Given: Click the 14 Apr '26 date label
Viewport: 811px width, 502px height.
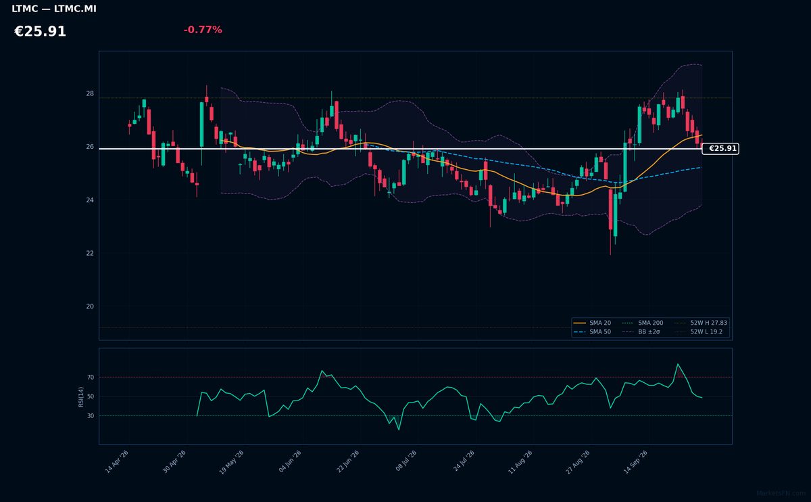Looking at the screenshot, I should click(x=117, y=461).
